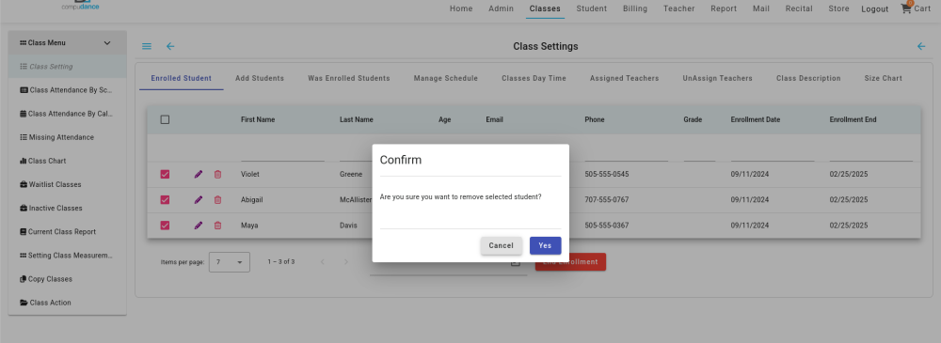Click the hamburger menu icon beside Class Settings
This screenshot has height=343, width=941.
pos(147,46)
